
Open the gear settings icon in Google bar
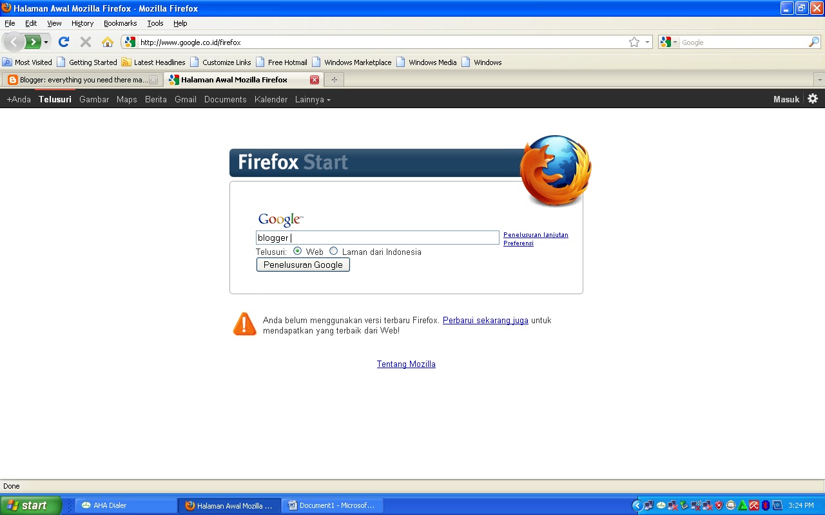click(813, 98)
